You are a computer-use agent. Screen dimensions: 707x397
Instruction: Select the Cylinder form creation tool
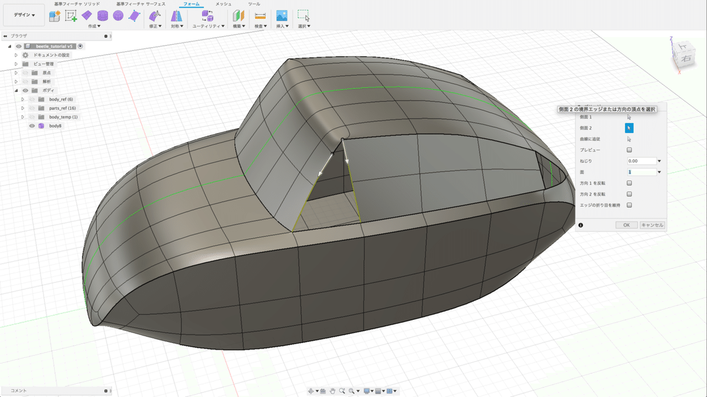click(x=103, y=16)
